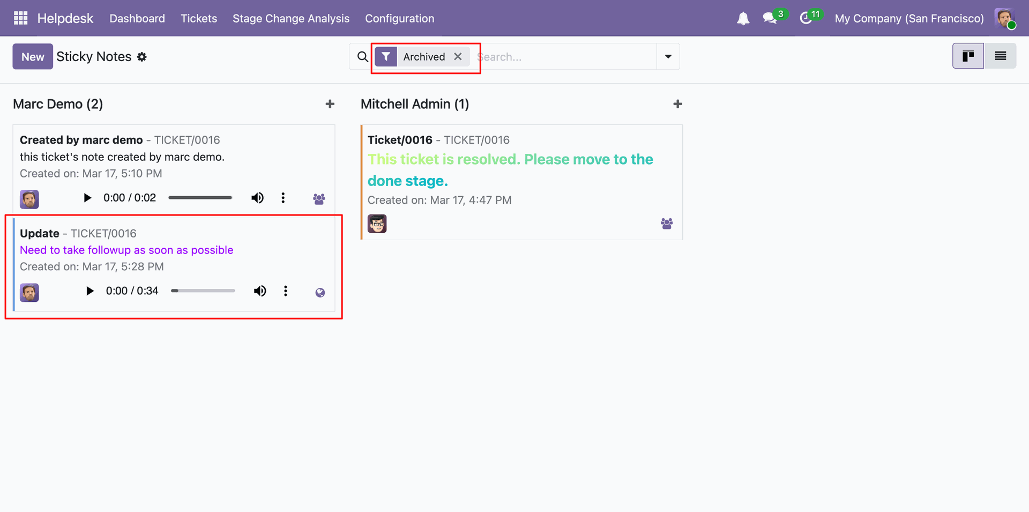Create a New sticky note

coord(33,56)
